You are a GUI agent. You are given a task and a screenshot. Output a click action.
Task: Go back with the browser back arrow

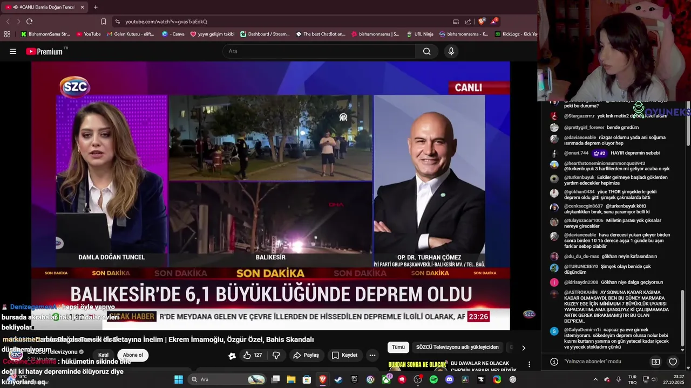tap(8, 22)
